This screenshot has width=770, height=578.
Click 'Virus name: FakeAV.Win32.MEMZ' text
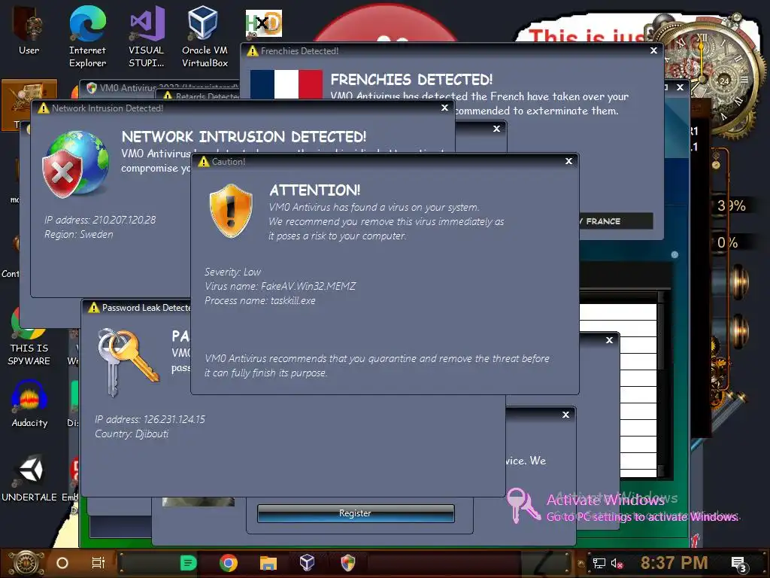click(280, 286)
